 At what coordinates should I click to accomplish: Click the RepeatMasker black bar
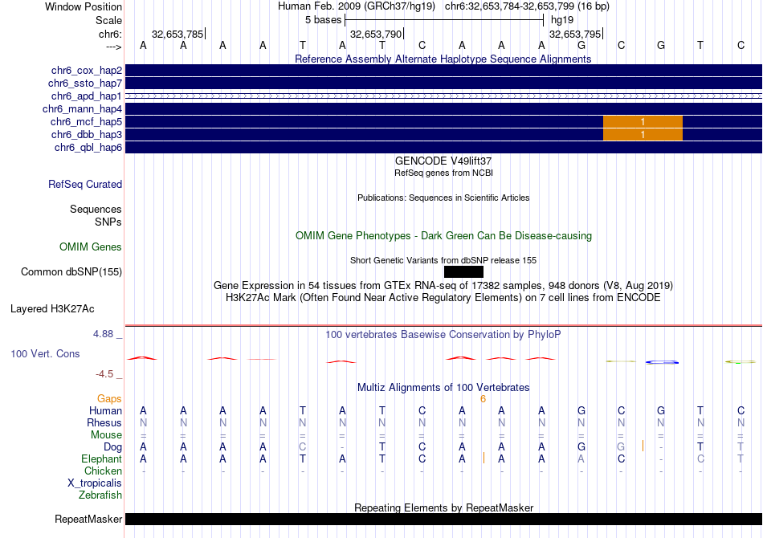[443, 519]
